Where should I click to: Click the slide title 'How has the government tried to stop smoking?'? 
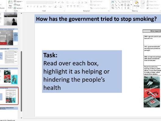(x=96, y=19)
